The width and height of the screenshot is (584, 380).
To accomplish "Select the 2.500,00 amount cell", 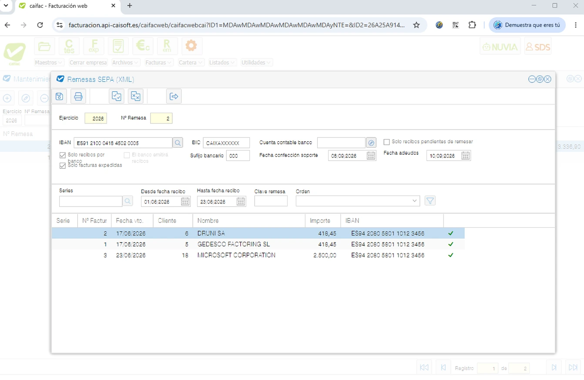I will (x=325, y=255).
